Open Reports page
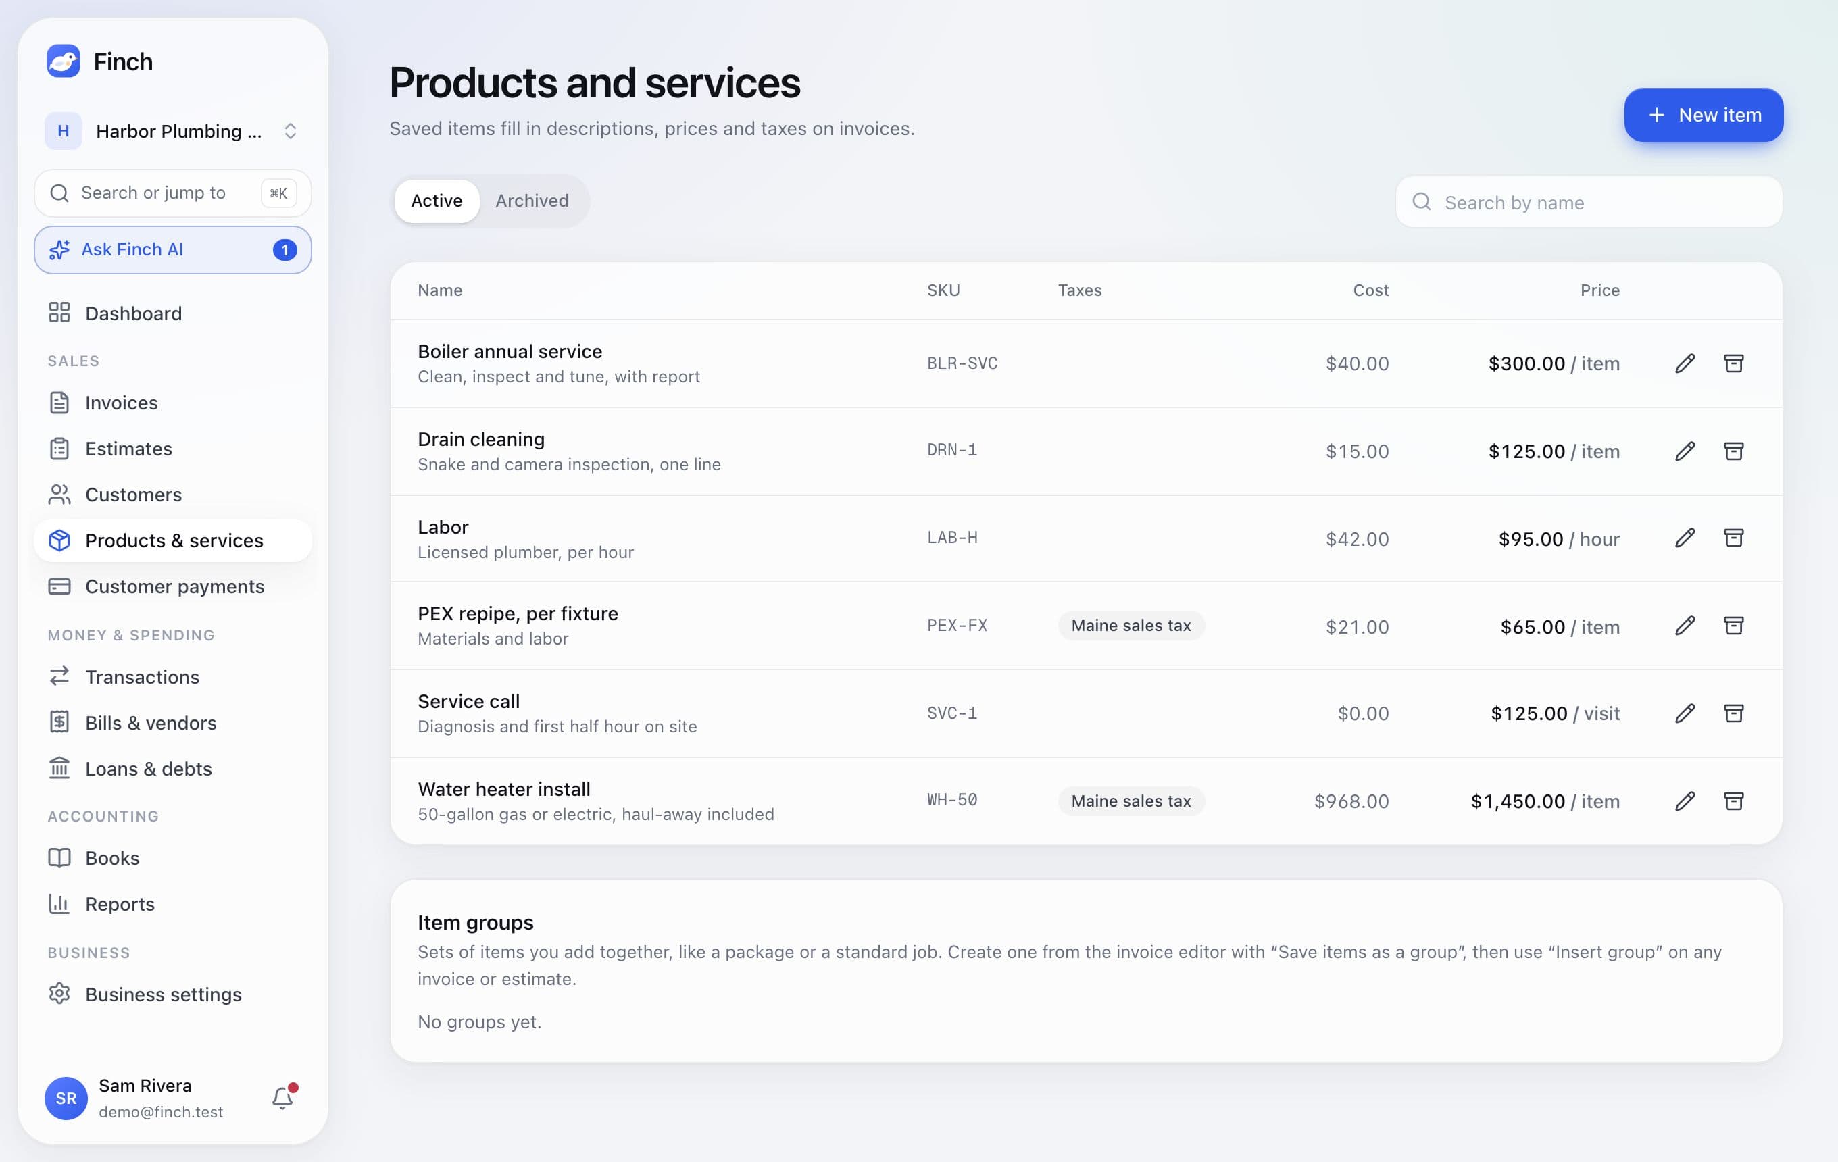Image resolution: width=1838 pixels, height=1162 pixels. [x=172, y=904]
